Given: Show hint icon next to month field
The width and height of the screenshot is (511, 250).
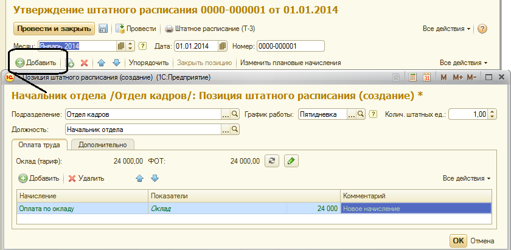Looking at the screenshot, I should coord(143,46).
